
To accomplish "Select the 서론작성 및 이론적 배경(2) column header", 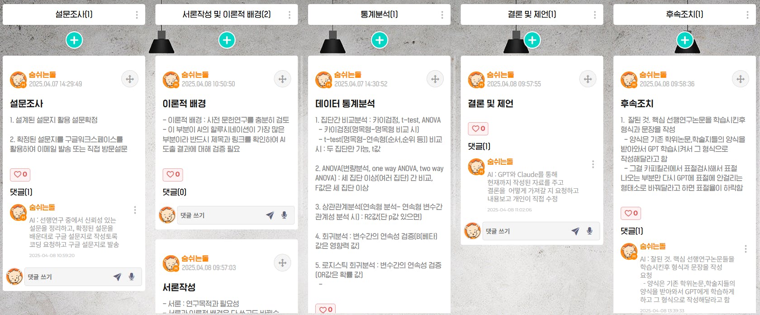I will (x=227, y=14).
